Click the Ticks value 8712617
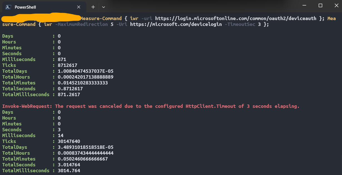Image resolution: width=342 pixels, height=175 pixels. (x=68, y=65)
